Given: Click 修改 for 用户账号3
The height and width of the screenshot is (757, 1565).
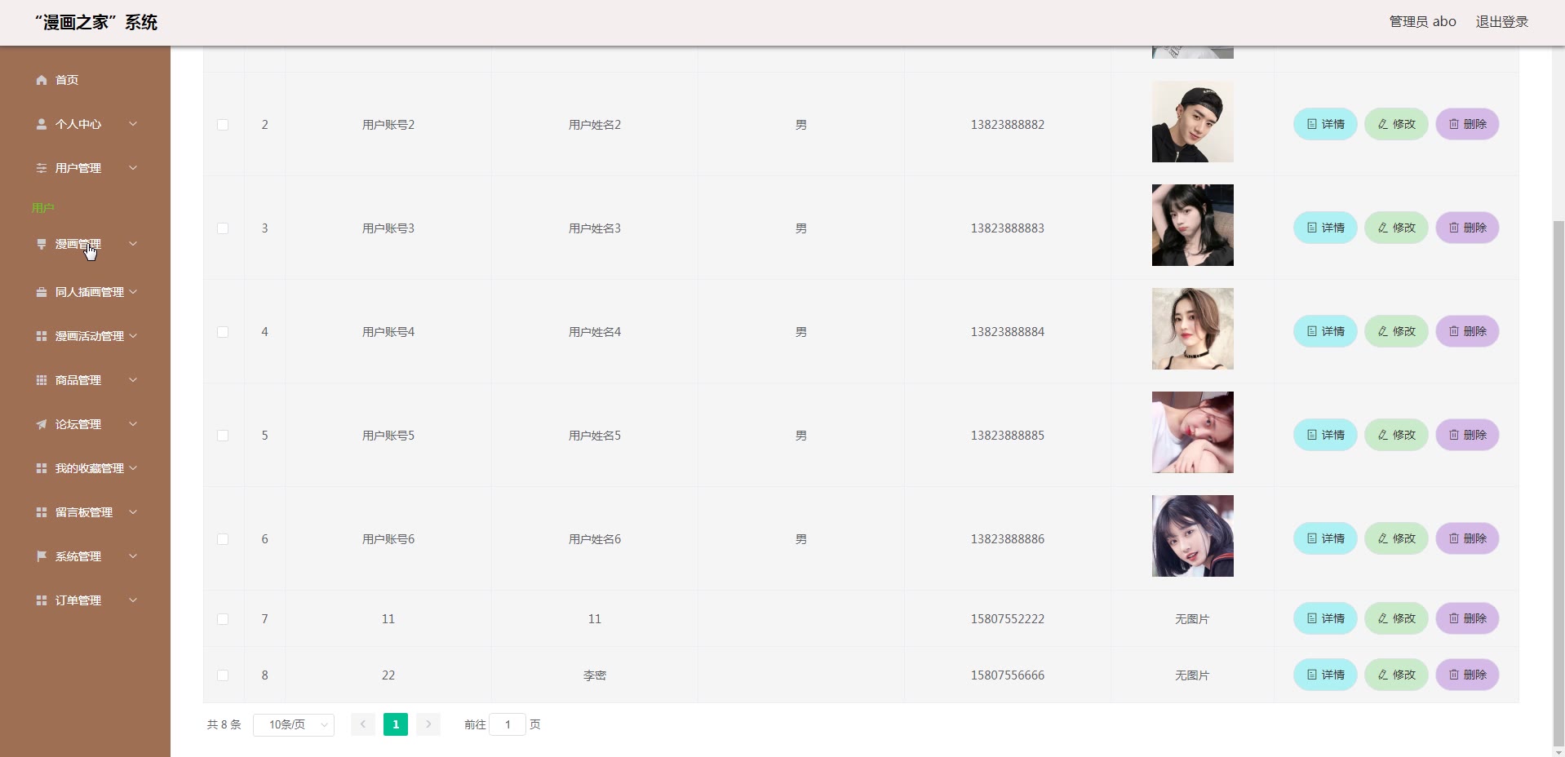Looking at the screenshot, I should [x=1396, y=228].
